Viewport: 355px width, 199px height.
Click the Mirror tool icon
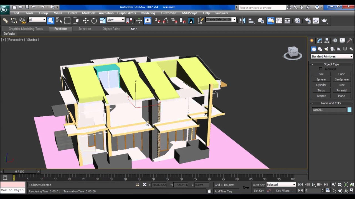pyautogui.click(x=242, y=20)
